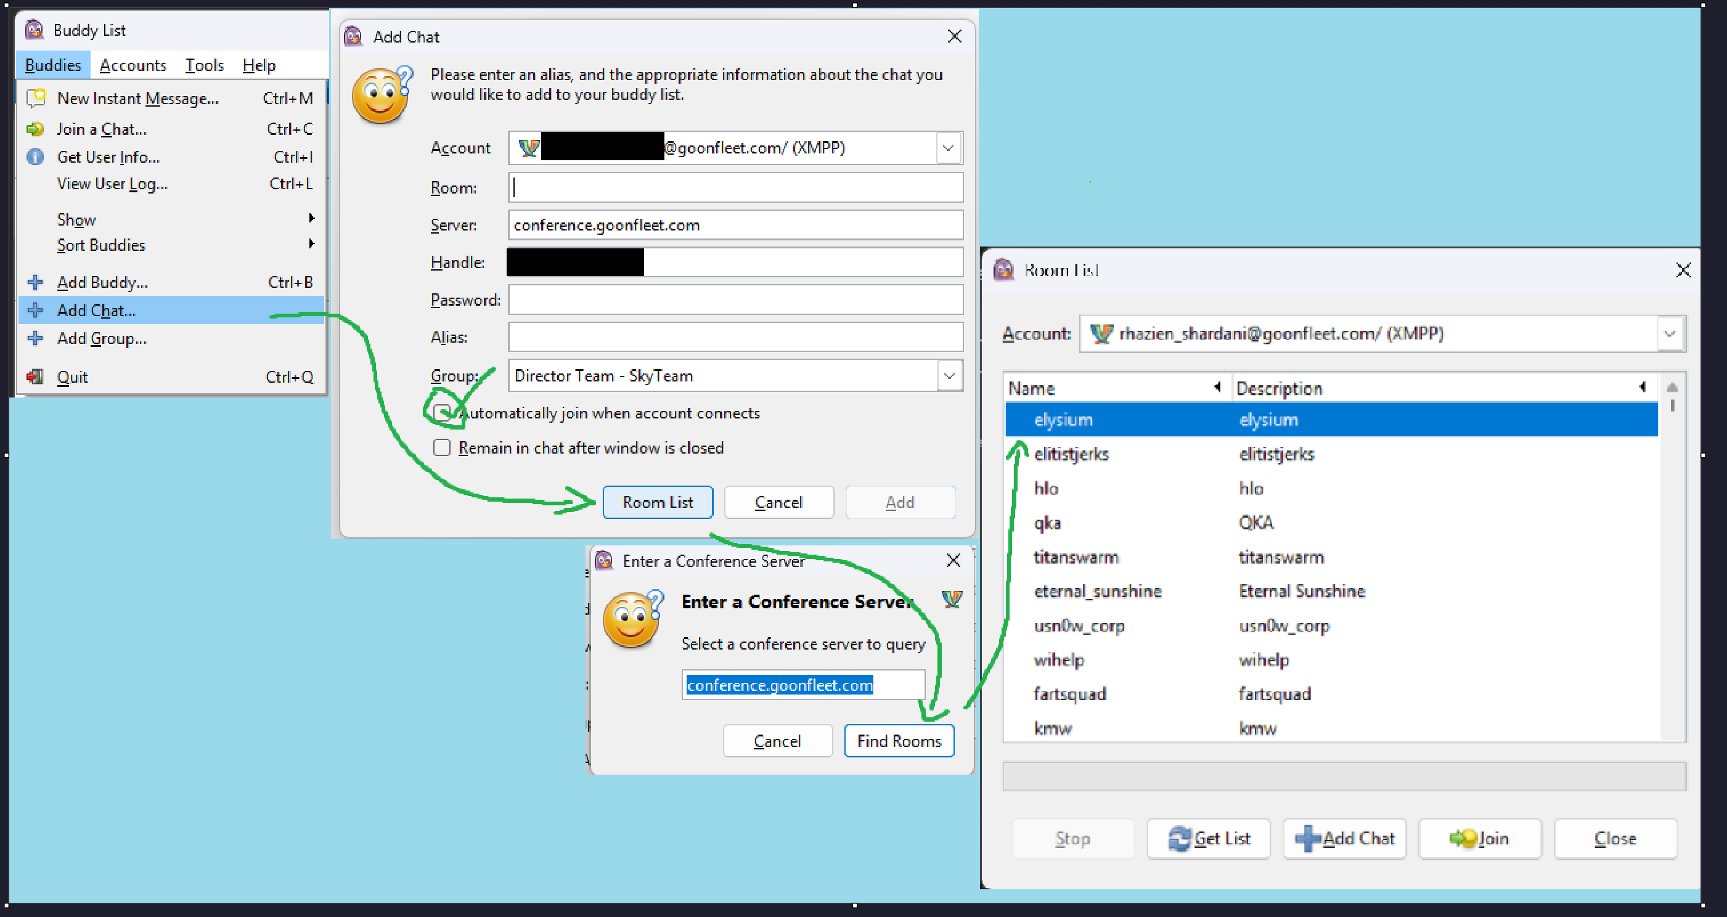The width and height of the screenshot is (1727, 917).
Task: Click the Quit door icon
Action: tap(36, 377)
